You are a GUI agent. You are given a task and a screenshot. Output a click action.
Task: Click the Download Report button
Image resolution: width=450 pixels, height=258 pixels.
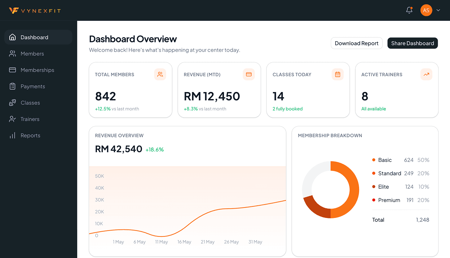click(x=356, y=43)
